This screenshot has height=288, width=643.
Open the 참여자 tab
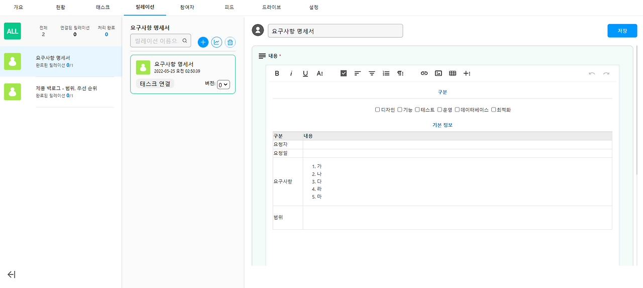(187, 8)
